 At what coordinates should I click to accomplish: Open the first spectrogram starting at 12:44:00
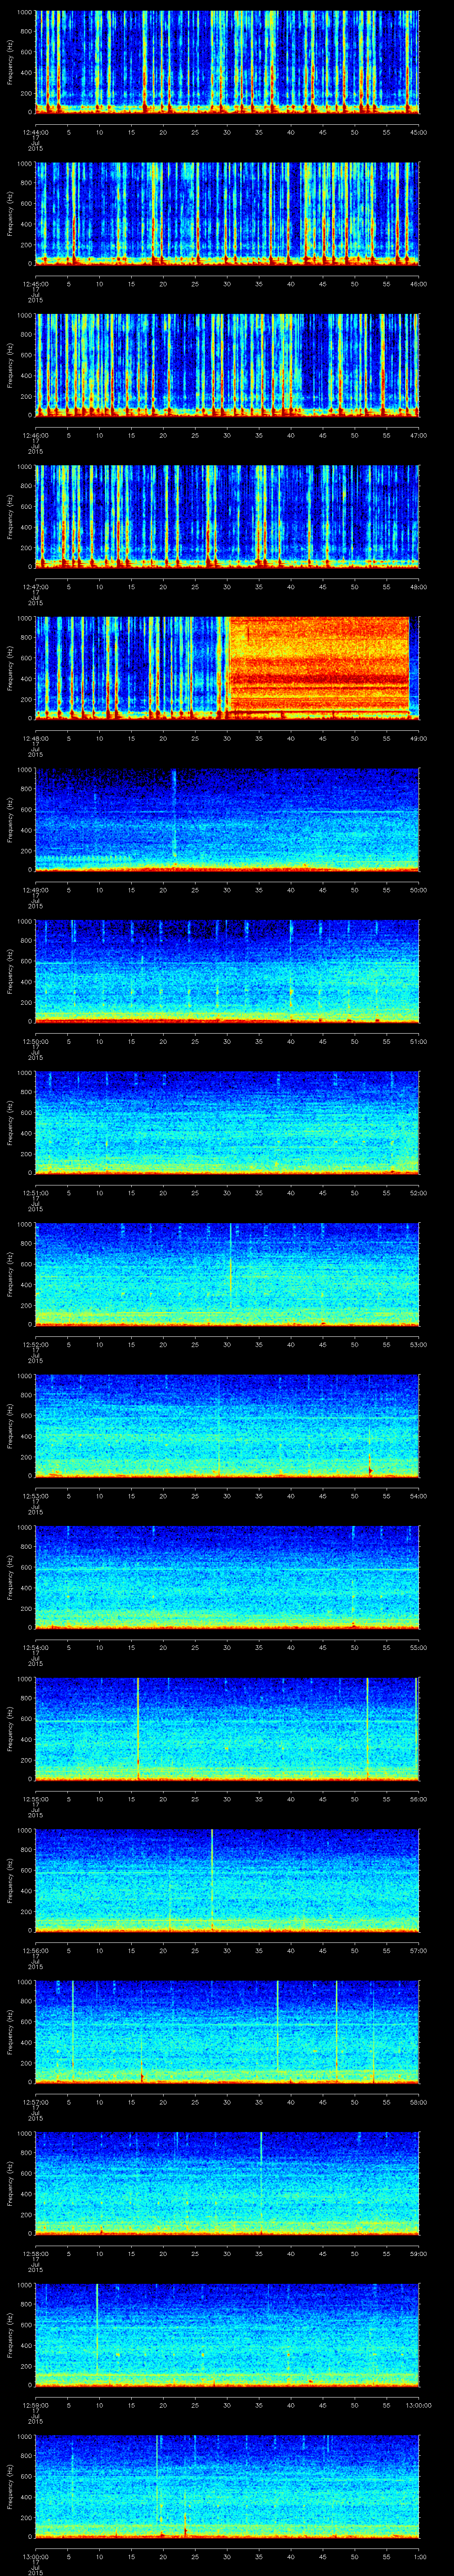(227, 60)
